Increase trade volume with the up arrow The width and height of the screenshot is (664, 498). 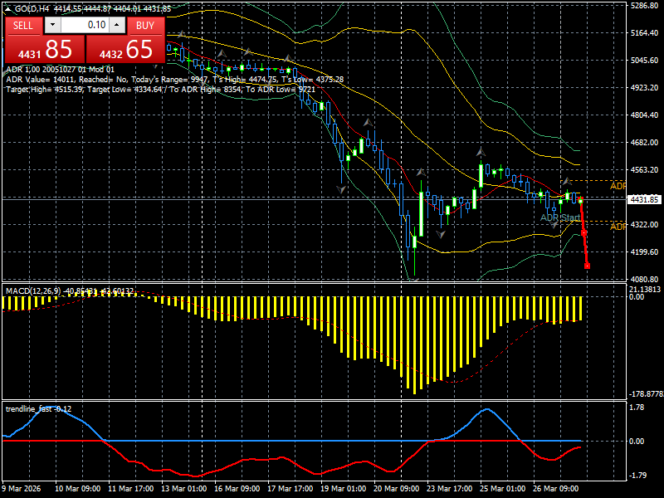[117, 25]
